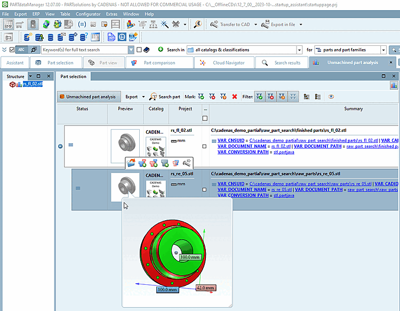Tick the checkbox in rs_fl_02.stl row
The height and width of the screenshot is (311, 400).
click(205, 146)
